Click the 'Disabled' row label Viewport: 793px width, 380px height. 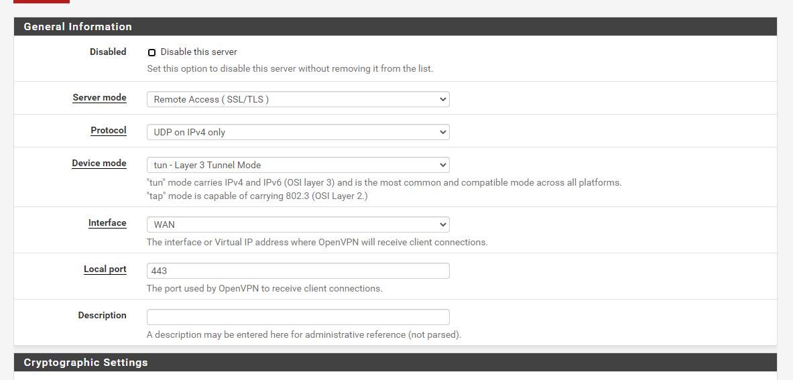(x=108, y=52)
